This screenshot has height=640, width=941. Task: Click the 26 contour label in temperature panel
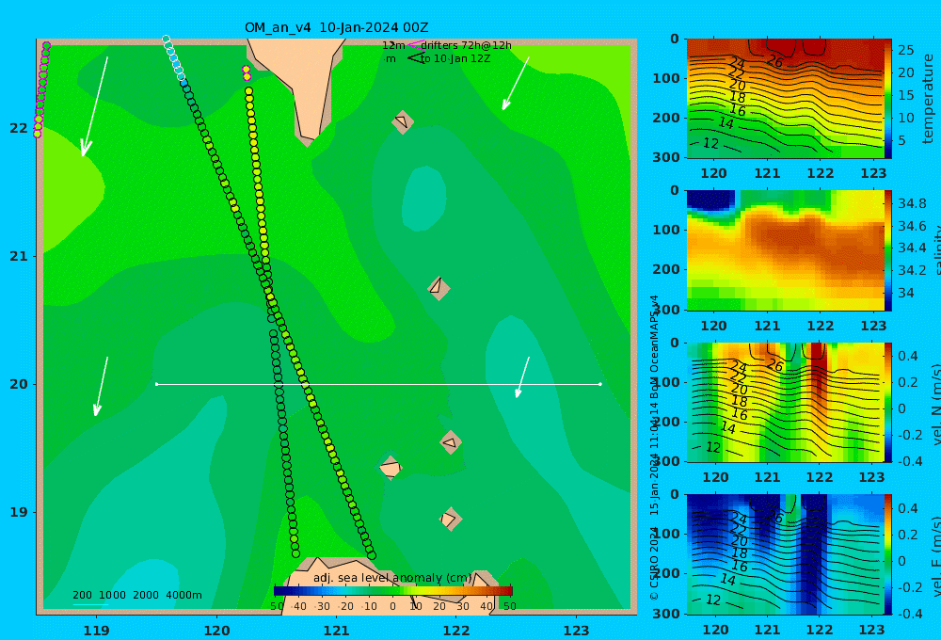tap(774, 61)
